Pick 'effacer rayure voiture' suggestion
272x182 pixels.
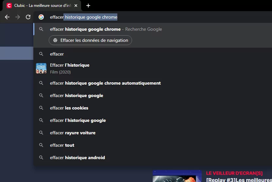153,133
